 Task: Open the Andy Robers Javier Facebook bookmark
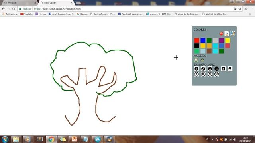point(61,14)
